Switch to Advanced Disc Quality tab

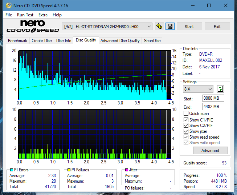click(120, 41)
